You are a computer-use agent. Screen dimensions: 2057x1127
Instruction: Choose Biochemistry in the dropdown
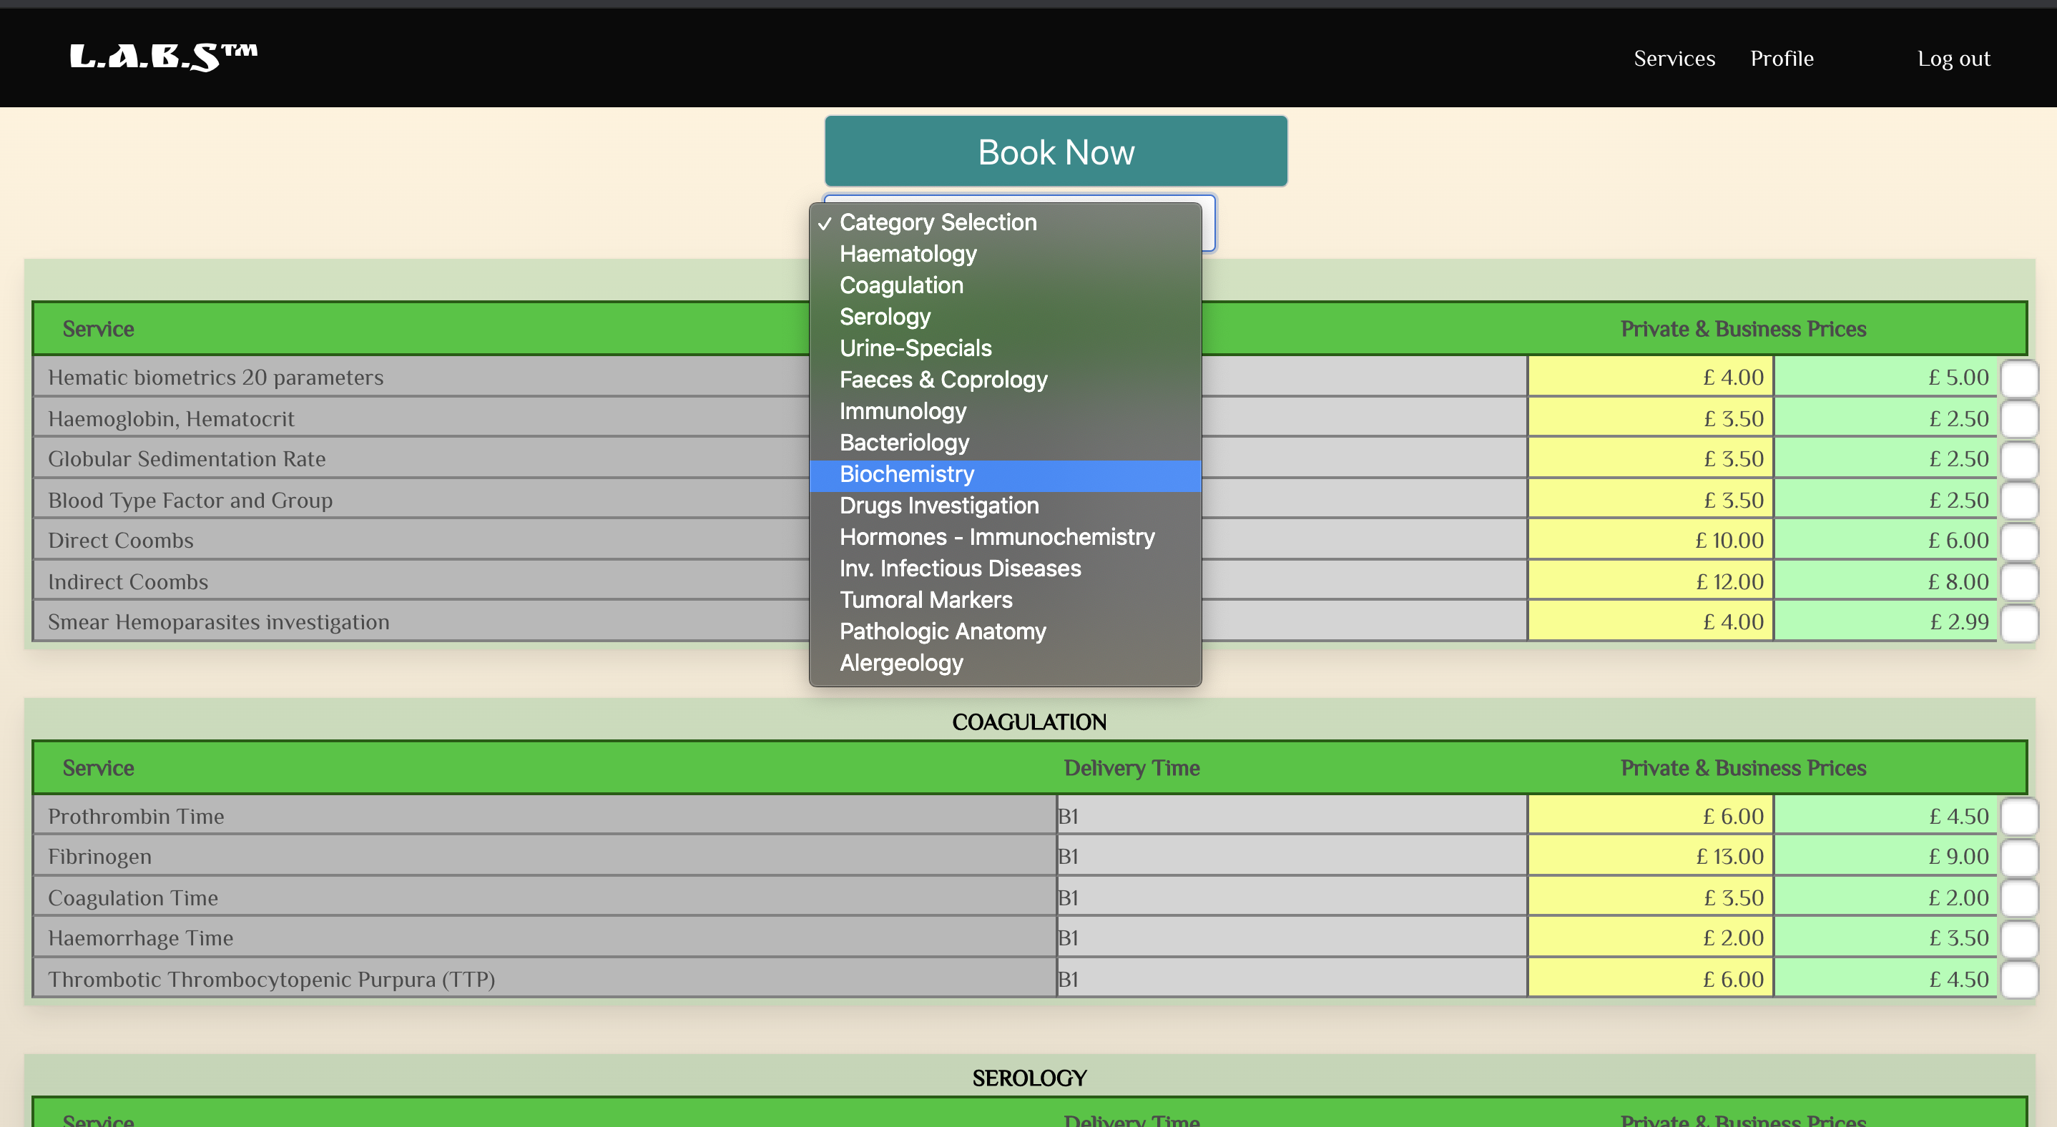pyautogui.click(x=906, y=474)
